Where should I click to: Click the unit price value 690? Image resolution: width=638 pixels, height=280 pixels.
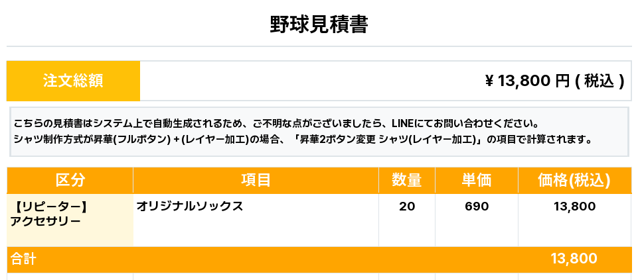click(477, 207)
